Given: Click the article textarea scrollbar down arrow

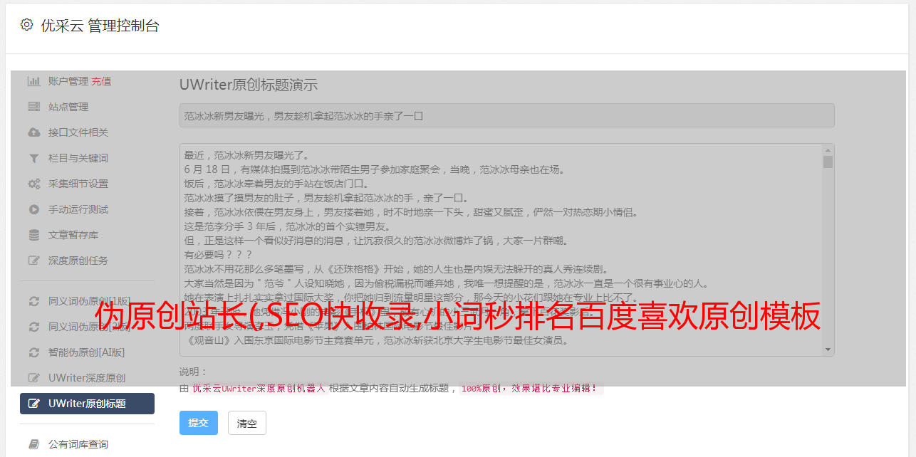Looking at the screenshot, I should [828, 350].
